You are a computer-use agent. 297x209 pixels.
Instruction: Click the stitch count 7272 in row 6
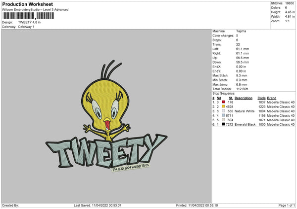[229, 125]
